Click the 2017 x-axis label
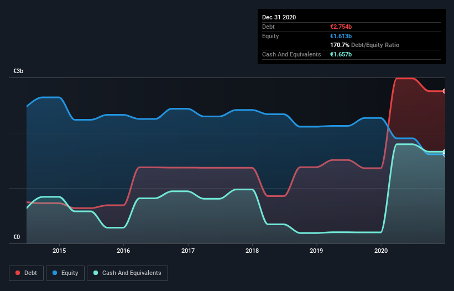The image size is (454, 291). (188, 251)
